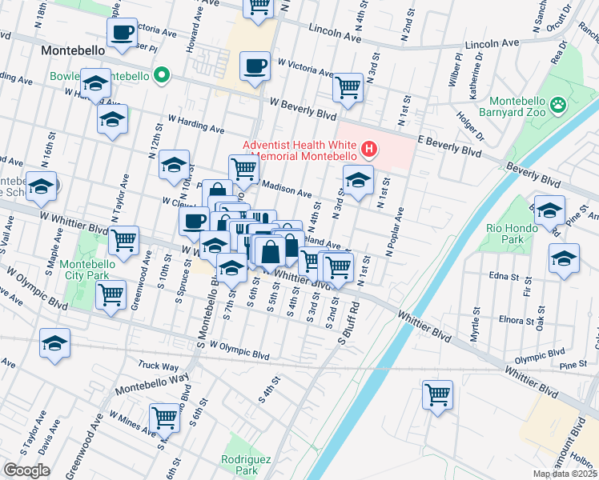
Task: Click the shopping cart marker by W Mines Ave
Action: 165,419
